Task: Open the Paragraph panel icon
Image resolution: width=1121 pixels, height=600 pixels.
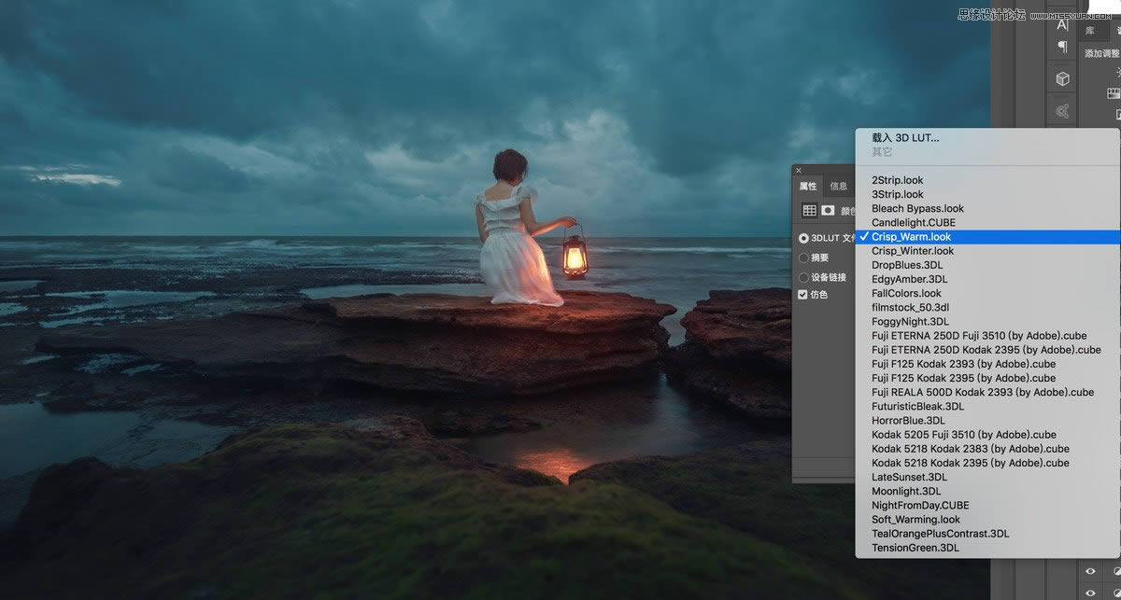Action: [1062, 48]
